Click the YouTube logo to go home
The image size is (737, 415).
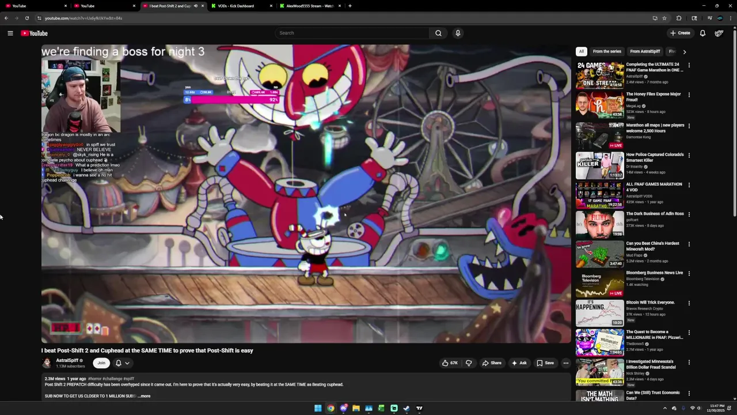(34, 33)
